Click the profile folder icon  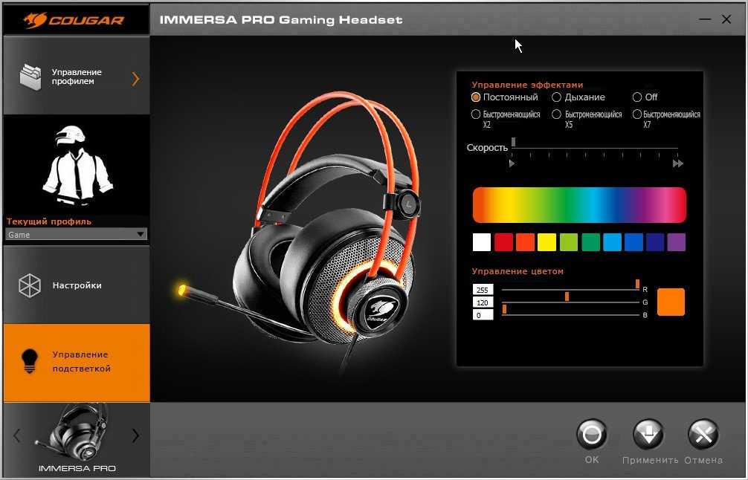point(30,77)
